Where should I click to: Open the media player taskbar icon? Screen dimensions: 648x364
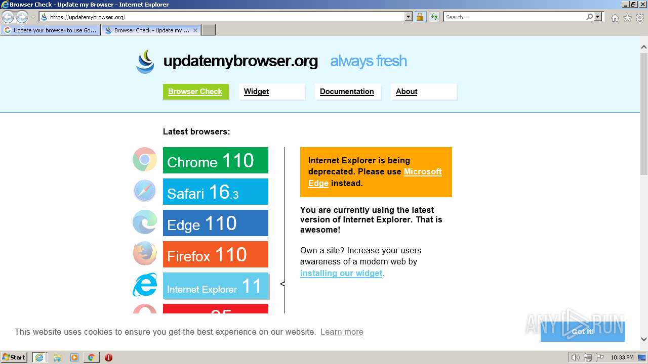pyautogui.click(x=74, y=357)
